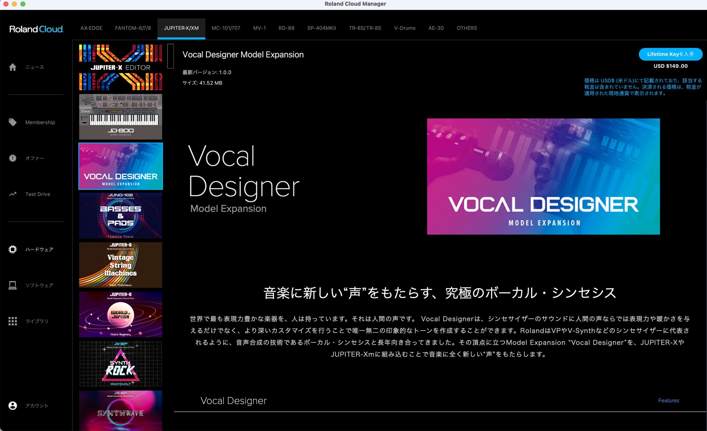Screen dimensions: 707x431
Task: Click the Vocal Designer Model Expansion title
Action: (x=243, y=54)
